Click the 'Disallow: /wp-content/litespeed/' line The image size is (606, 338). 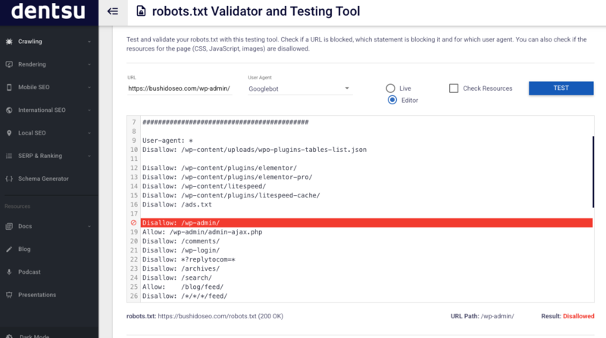(x=204, y=186)
